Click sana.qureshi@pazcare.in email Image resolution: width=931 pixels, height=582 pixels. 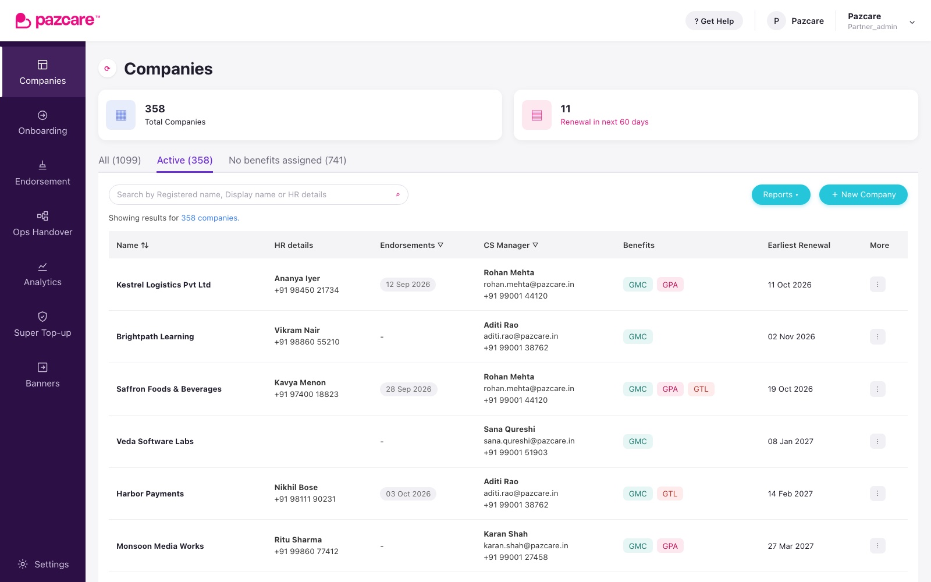coord(529,441)
